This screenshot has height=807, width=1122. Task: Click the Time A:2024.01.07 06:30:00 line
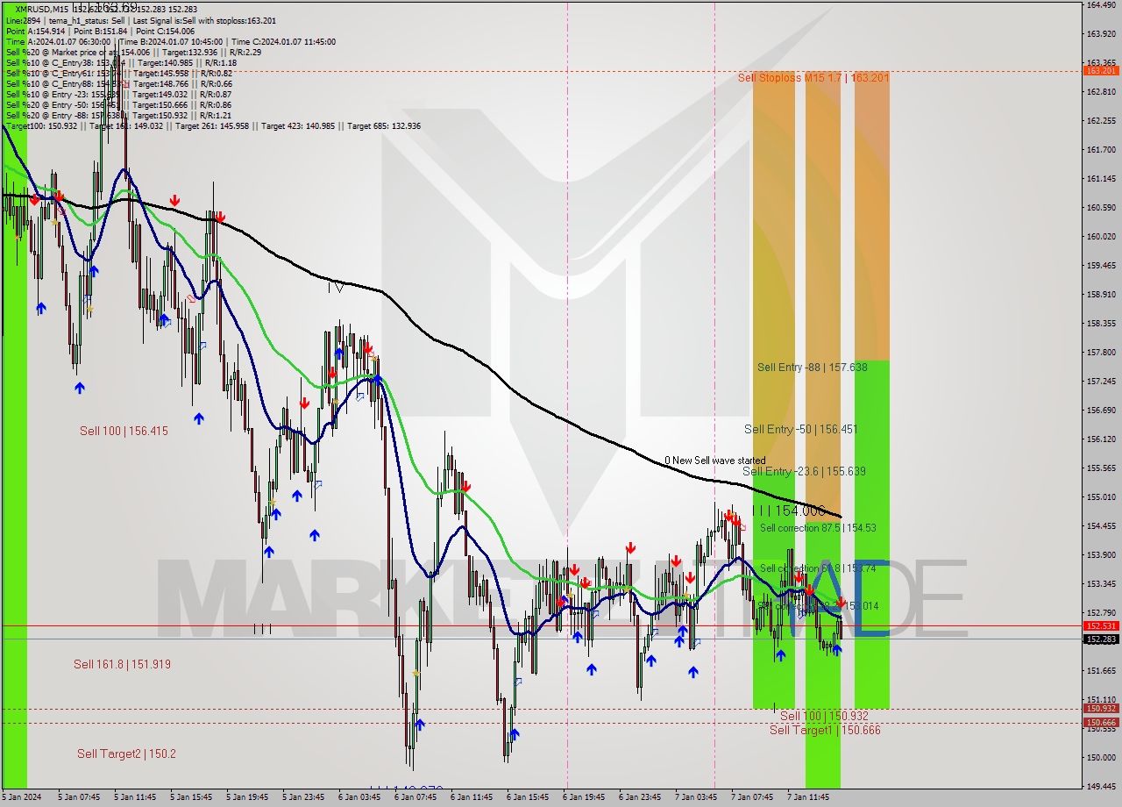click(170, 41)
